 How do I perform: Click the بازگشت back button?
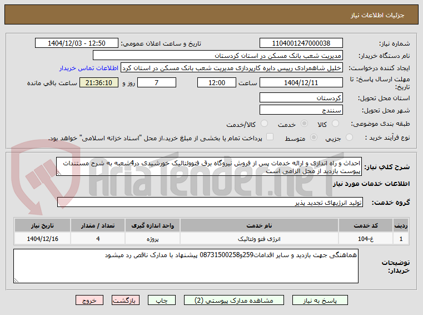126,300
